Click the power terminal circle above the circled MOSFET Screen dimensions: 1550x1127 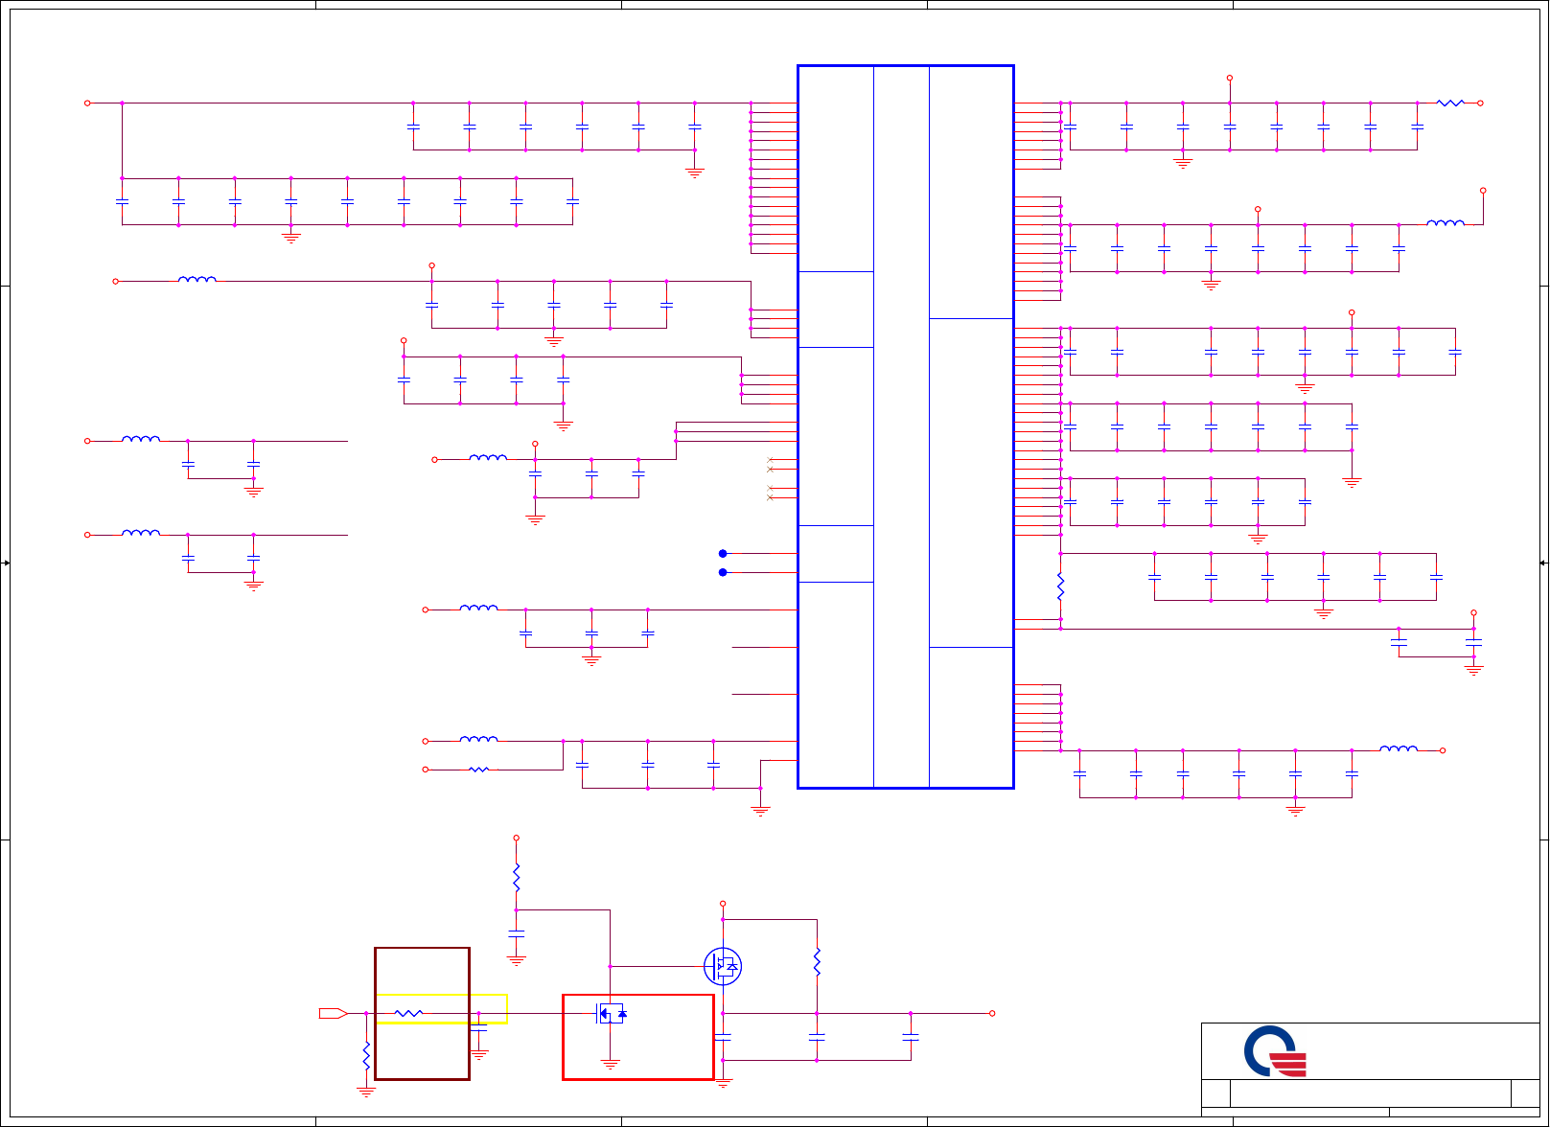tap(723, 904)
